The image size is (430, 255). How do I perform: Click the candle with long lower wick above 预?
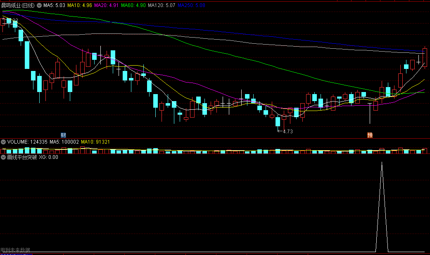click(x=370, y=113)
